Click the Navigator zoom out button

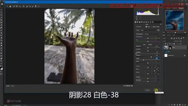click(168, 32)
